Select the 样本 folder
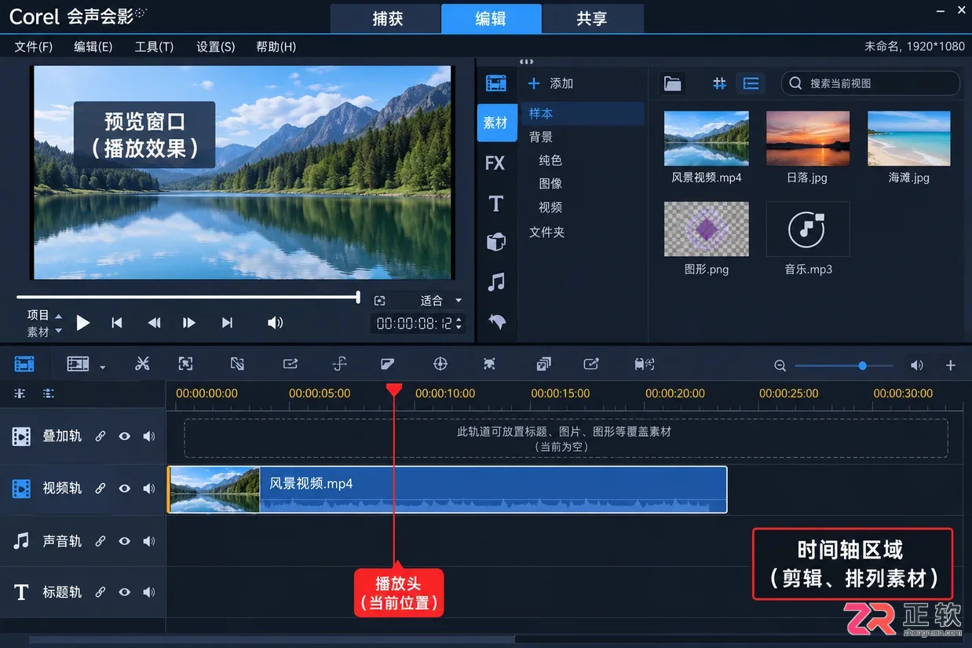Image resolution: width=972 pixels, height=648 pixels. (x=582, y=114)
